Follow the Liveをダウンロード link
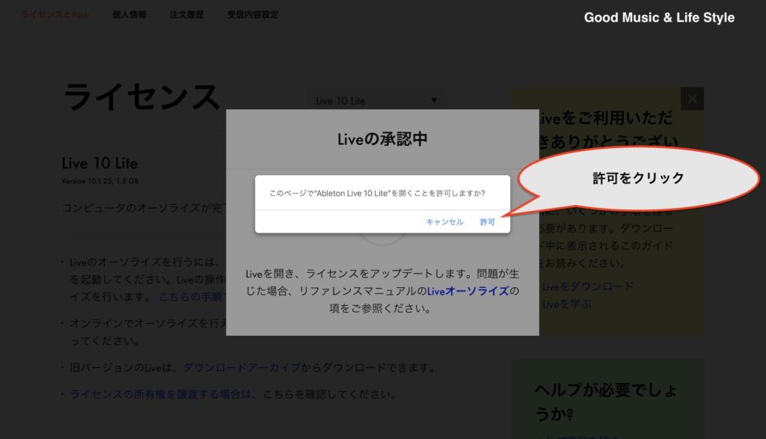This screenshot has height=439, width=766. point(588,286)
